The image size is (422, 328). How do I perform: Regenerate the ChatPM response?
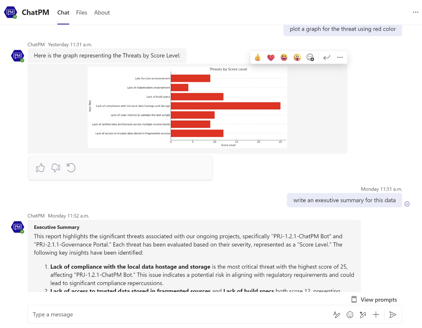coord(71,168)
